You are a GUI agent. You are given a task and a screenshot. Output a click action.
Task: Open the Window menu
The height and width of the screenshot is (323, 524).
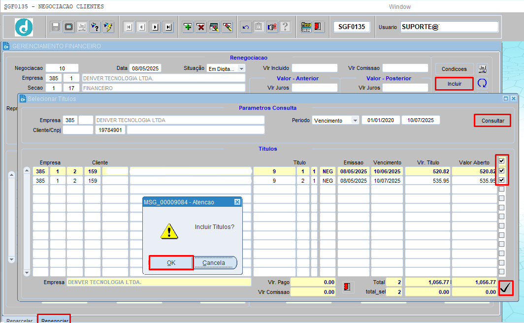pos(400,7)
